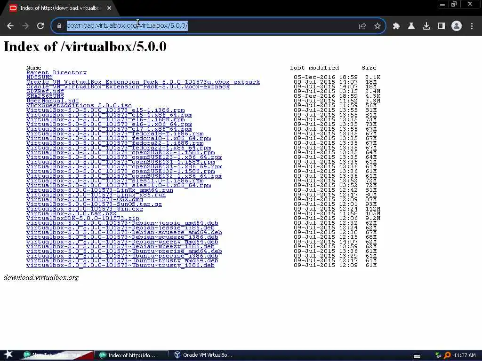
Task: Click the Last modified column header
Action: [x=314, y=68]
